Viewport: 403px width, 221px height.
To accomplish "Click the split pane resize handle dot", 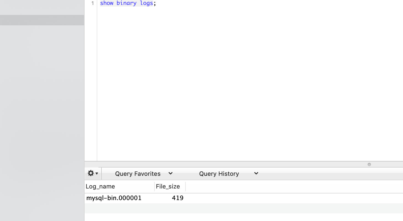I will 369,165.
